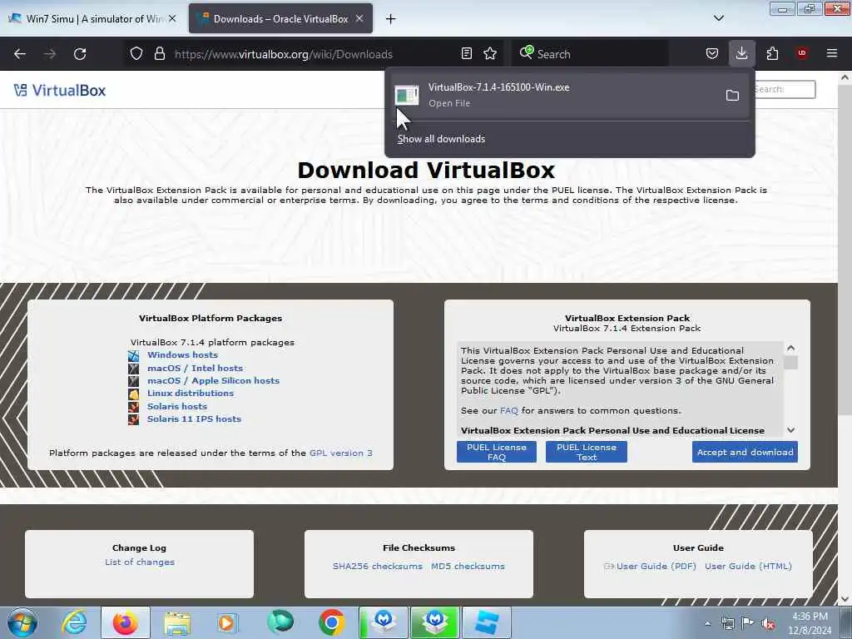Open the Firefox hamburger menu

click(x=832, y=54)
